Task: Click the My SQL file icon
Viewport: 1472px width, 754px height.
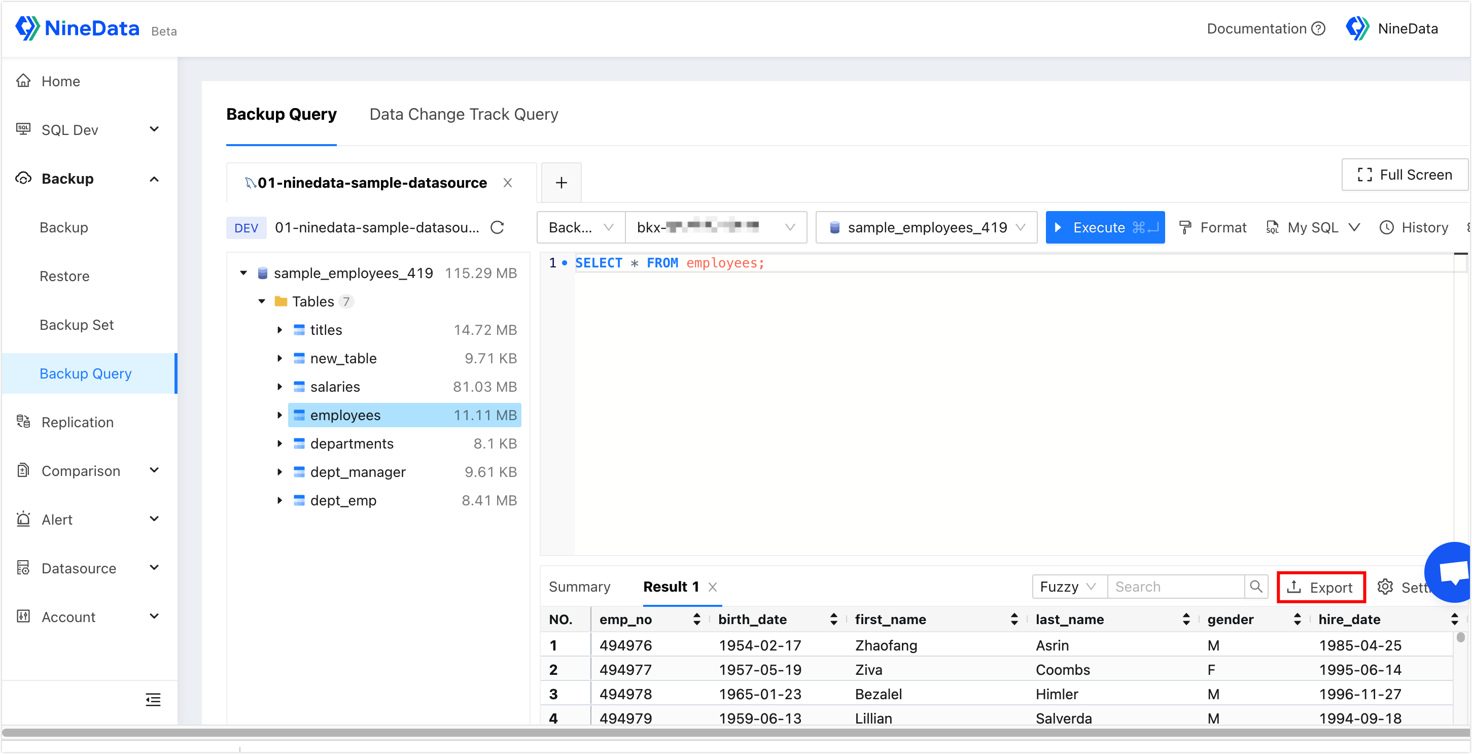Action: click(1272, 227)
